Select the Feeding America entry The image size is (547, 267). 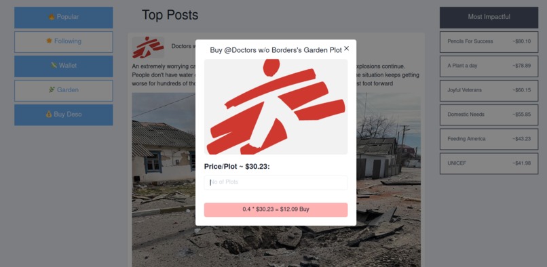[489, 139]
